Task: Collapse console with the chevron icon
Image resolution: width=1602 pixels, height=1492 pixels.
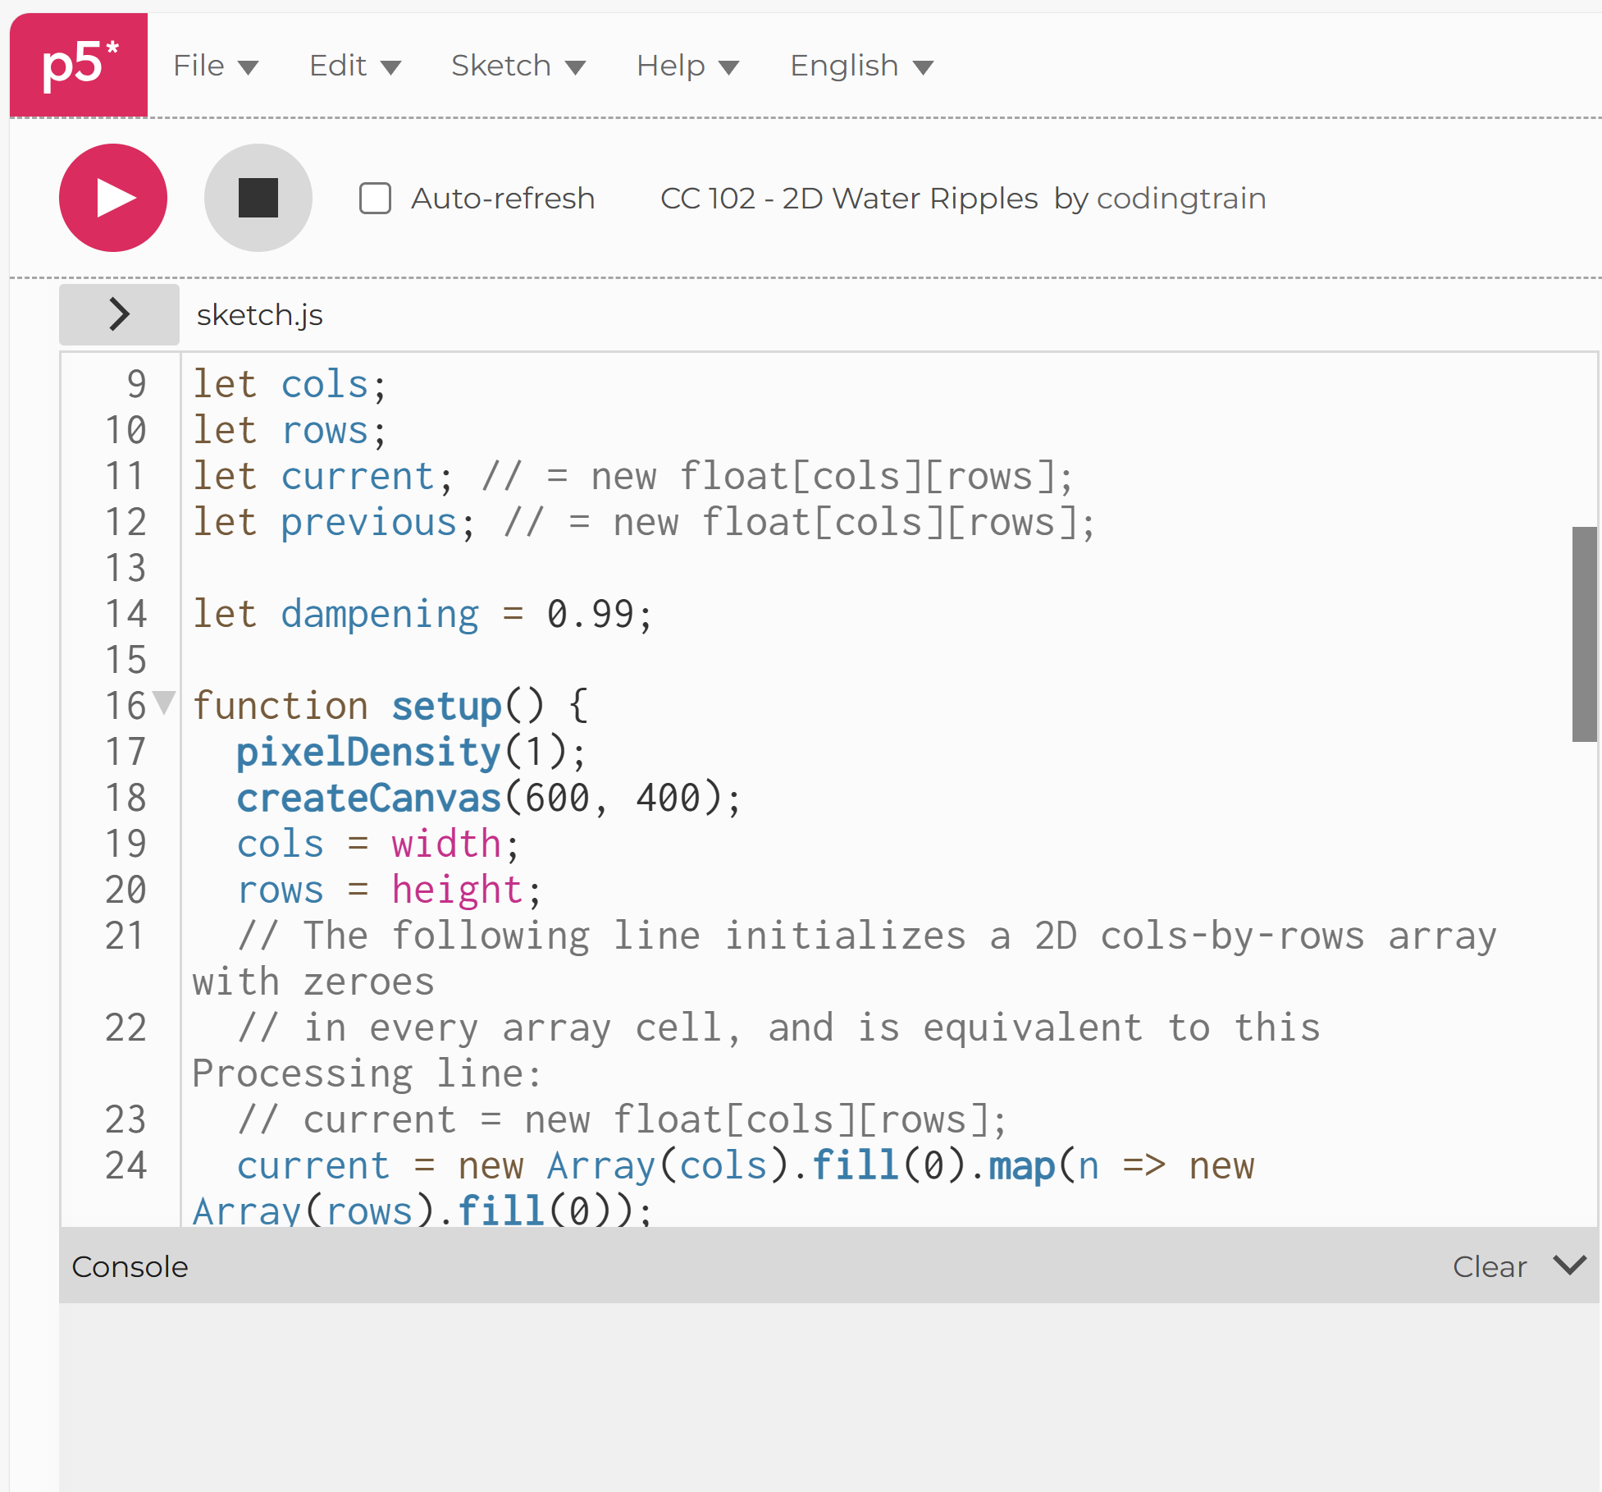Action: click(1569, 1265)
